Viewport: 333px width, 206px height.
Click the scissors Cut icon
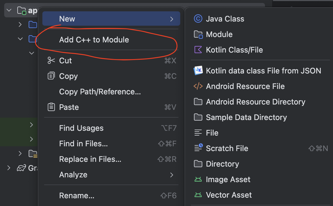[x=51, y=61]
